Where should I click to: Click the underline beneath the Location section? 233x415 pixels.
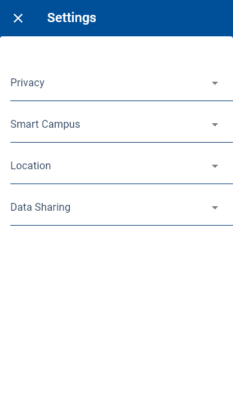(x=122, y=184)
